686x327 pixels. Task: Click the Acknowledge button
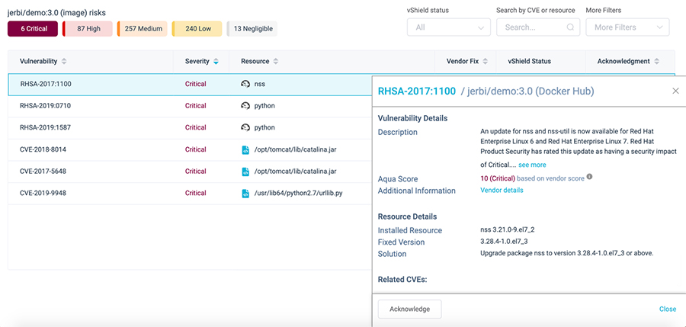[x=409, y=309]
